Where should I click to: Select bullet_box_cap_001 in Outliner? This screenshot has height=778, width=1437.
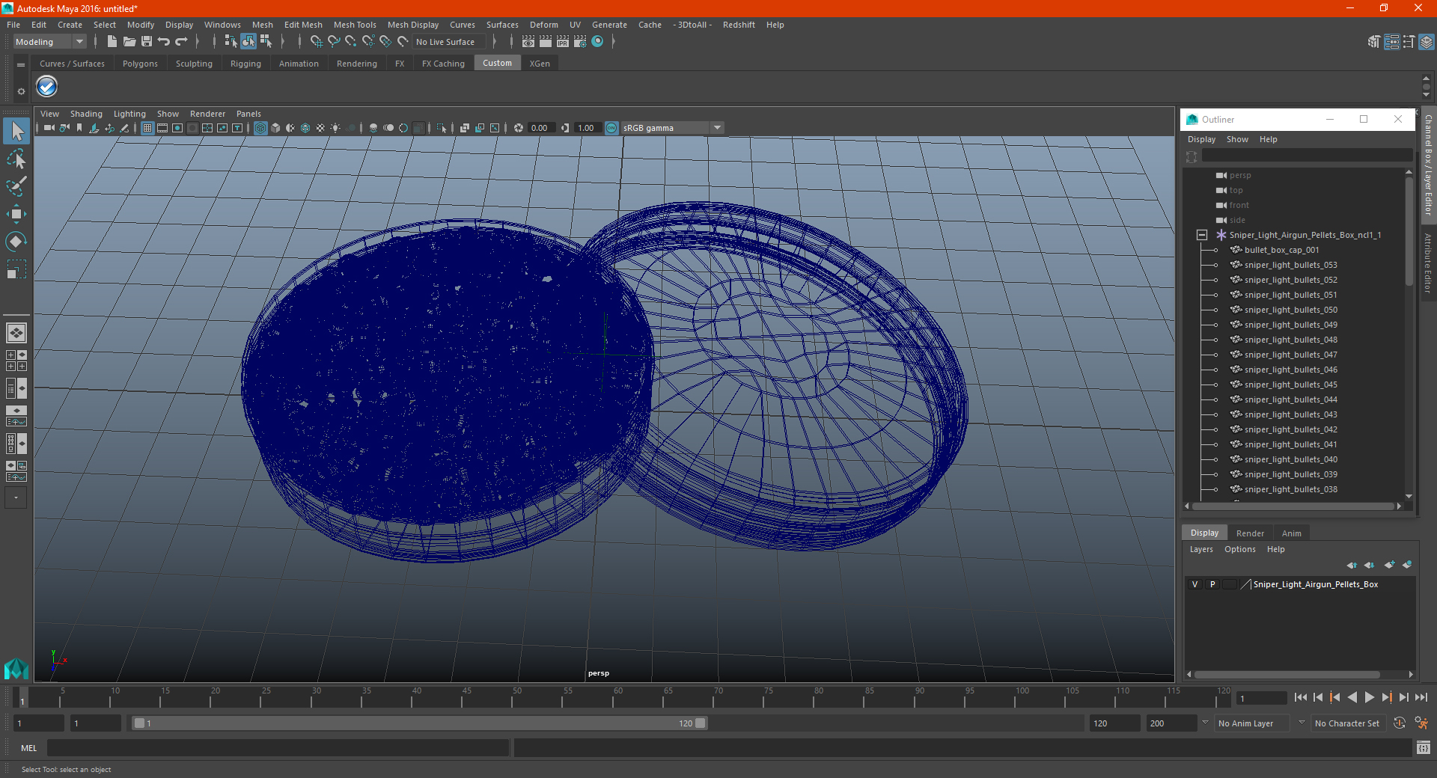click(x=1281, y=250)
